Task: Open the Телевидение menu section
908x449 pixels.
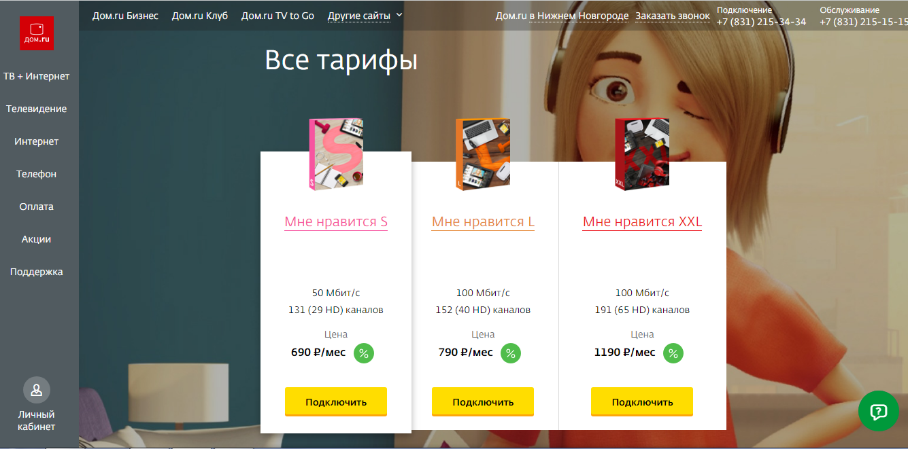Action: (37, 109)
